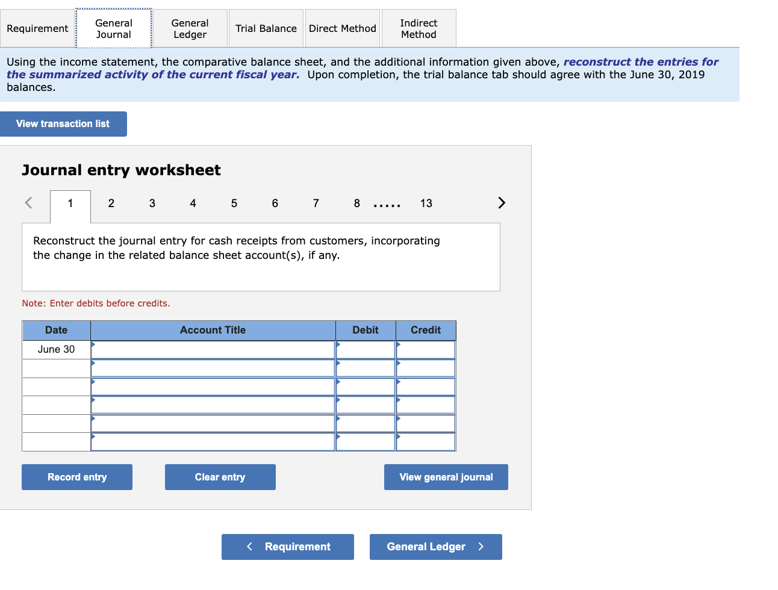
Task: Click the Debit column header
Action: tap(366, 331)
